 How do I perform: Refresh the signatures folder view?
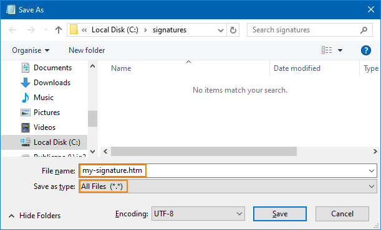tap(233, 30)
